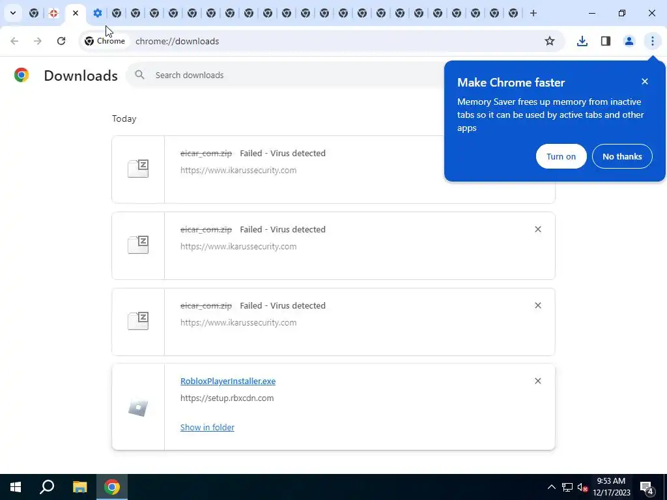Turn on Memory Saver
The width and height of the screenshot is (667, 500).
pyautogui.click(x=561, y=156)
